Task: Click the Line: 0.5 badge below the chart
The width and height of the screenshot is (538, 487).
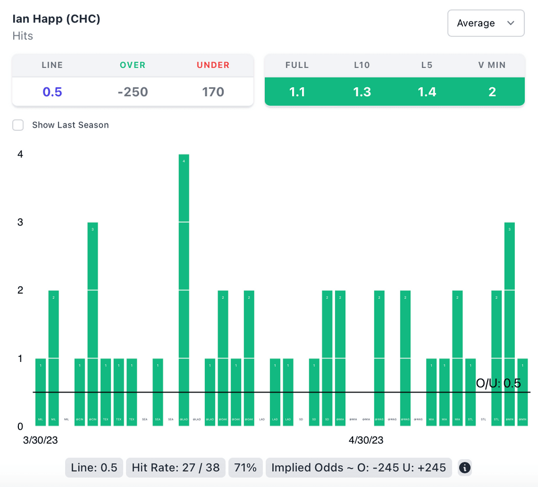Action: (x=94, y=467)
